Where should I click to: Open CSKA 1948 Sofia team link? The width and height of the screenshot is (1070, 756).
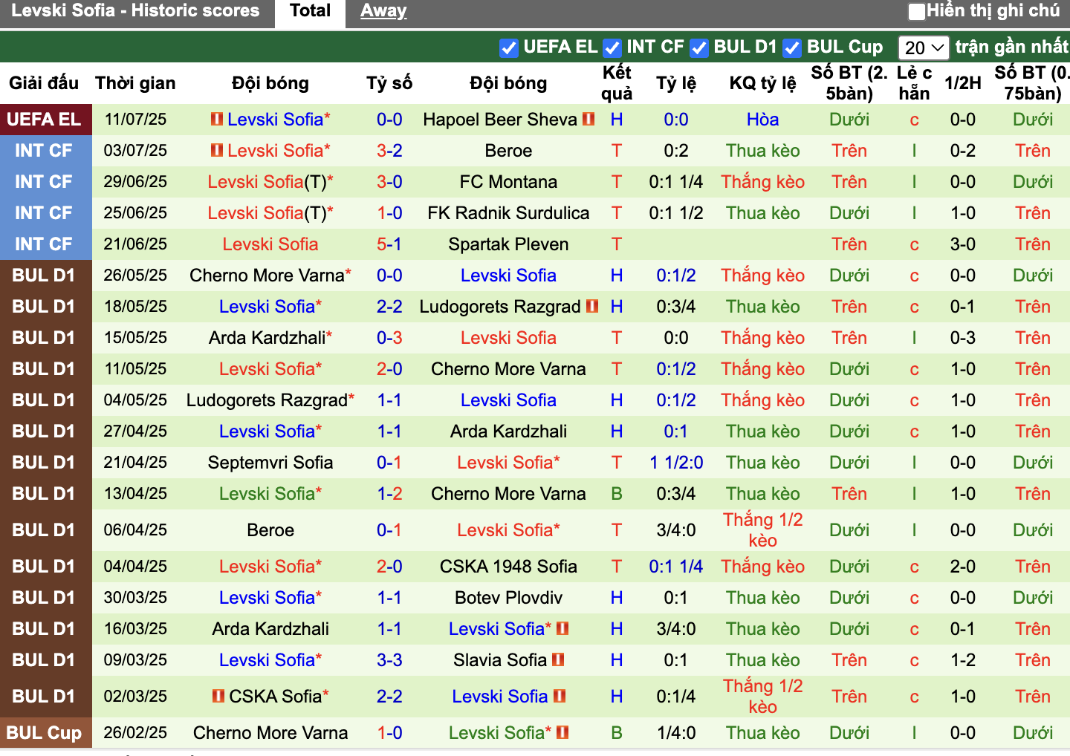tap(508, 567)
